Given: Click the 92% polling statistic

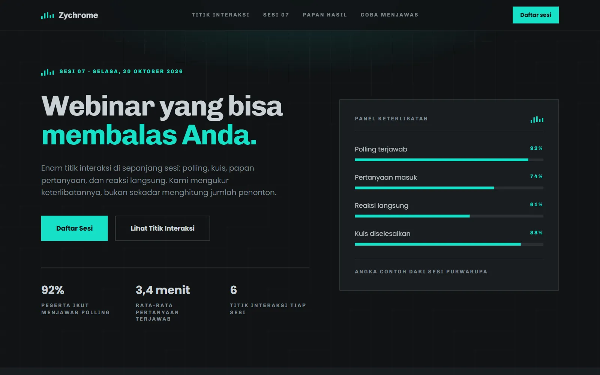Looking at the screenshot, I should pos(52,290).
